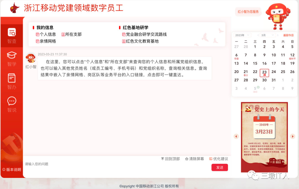The height and width of the screenshot is (189, 299).
Task: Open the 智学 graduation cap icon
Action: coord(12,55)
